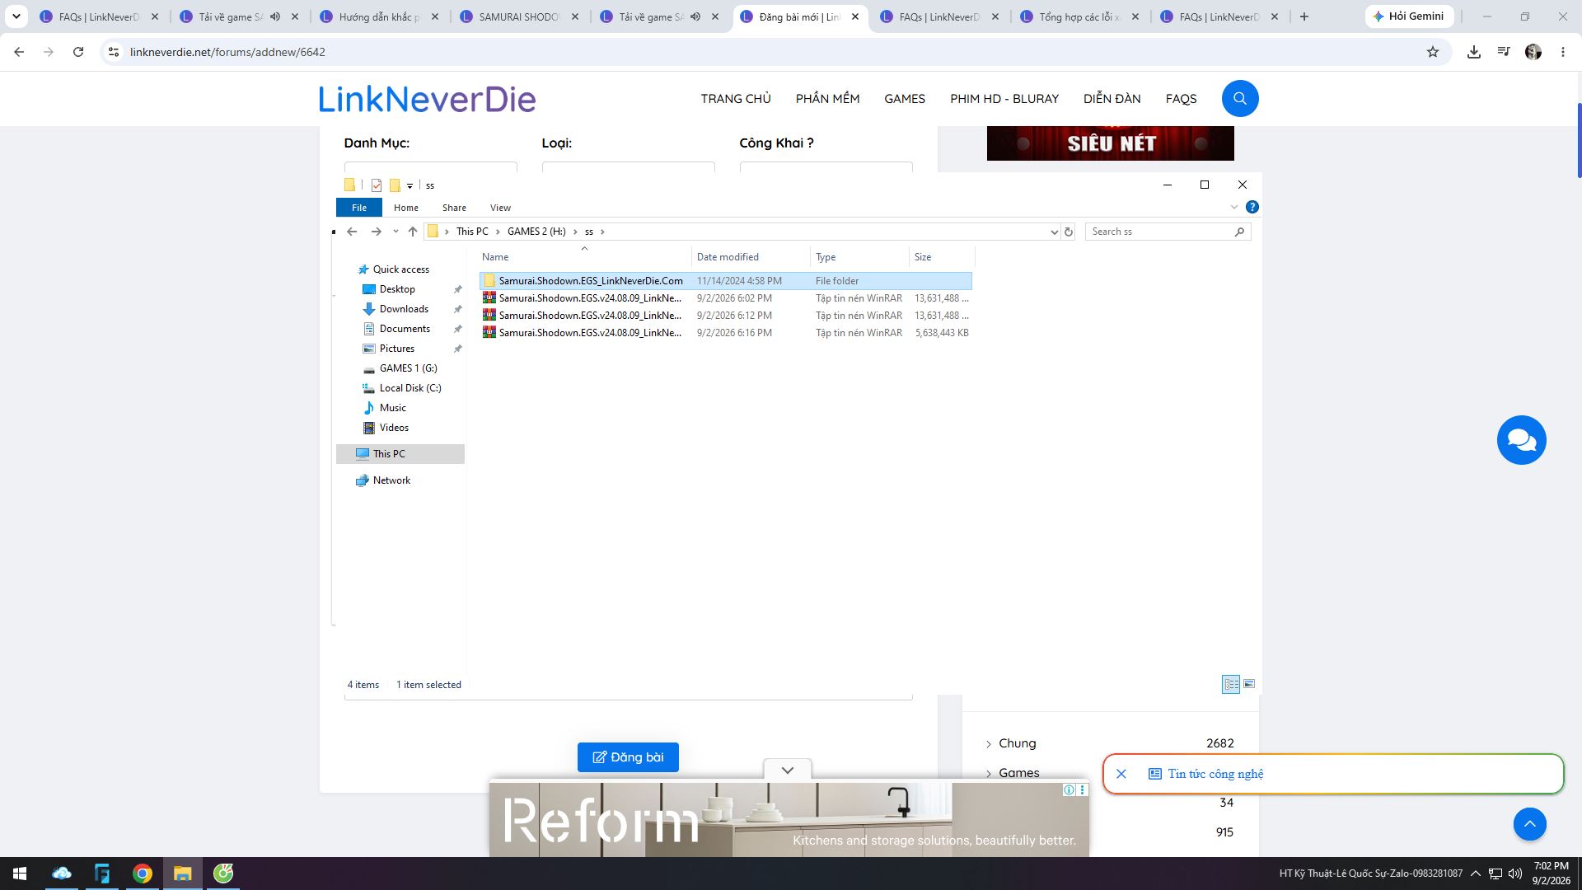1582x890 pixels.
Task: Open the View ribbon tab
Action: pos(500,208)
